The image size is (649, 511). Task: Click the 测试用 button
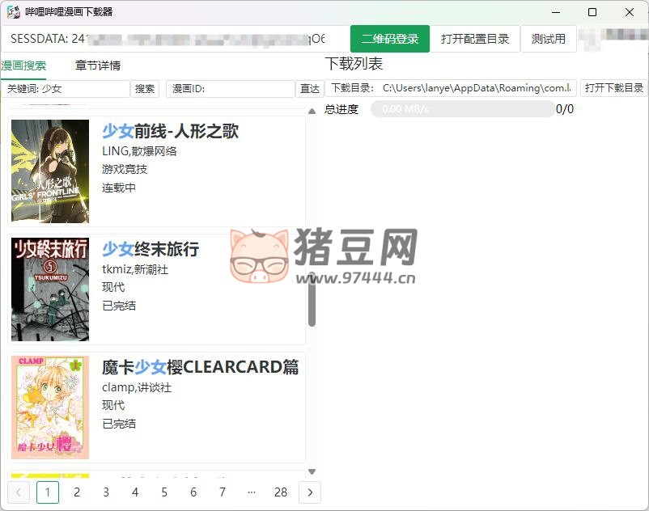(x=549, y=39)
